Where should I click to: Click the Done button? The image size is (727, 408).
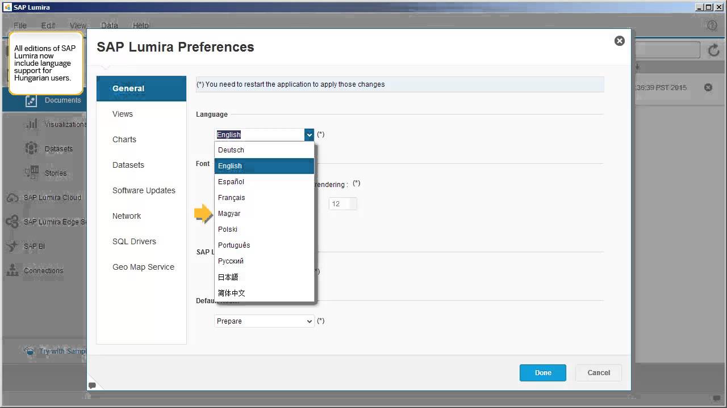pos(543,373)
